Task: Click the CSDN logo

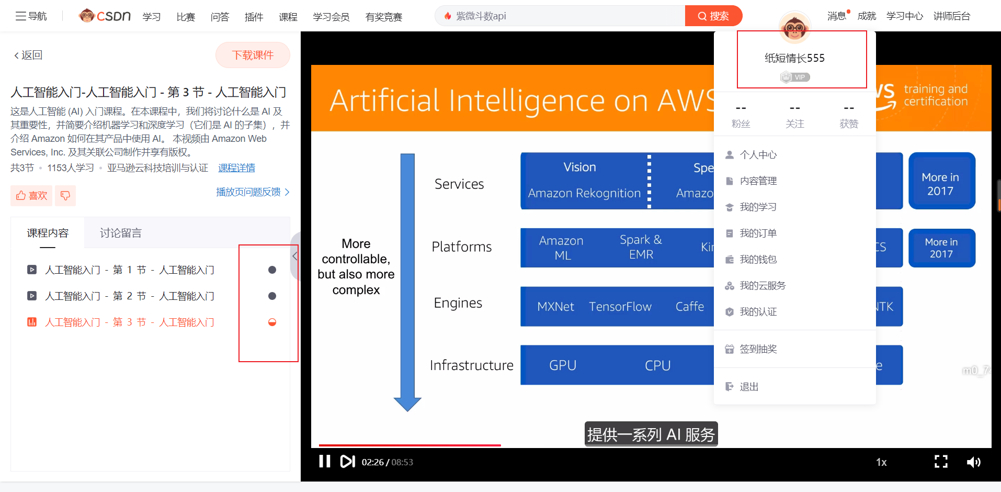Action: coord(105,16)
